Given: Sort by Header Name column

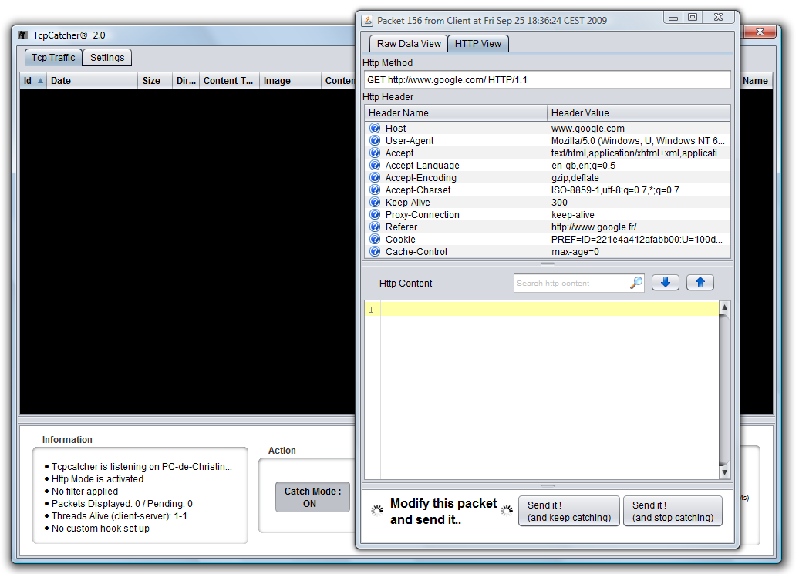Looking at the screenshot, I should tap(456, 113).
